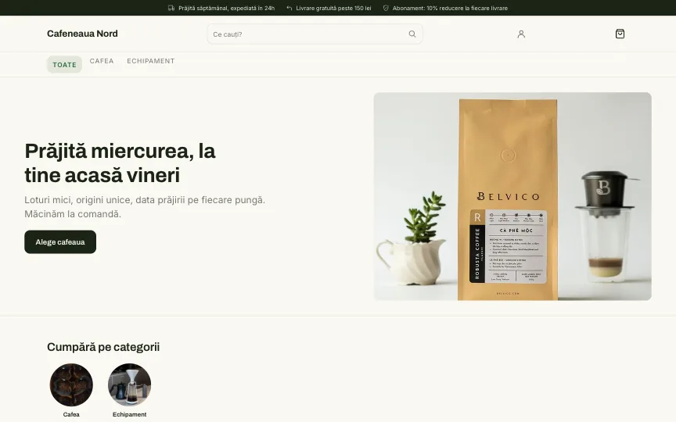Click the Loturi mici, origini unice subtitle

(145, 206)
